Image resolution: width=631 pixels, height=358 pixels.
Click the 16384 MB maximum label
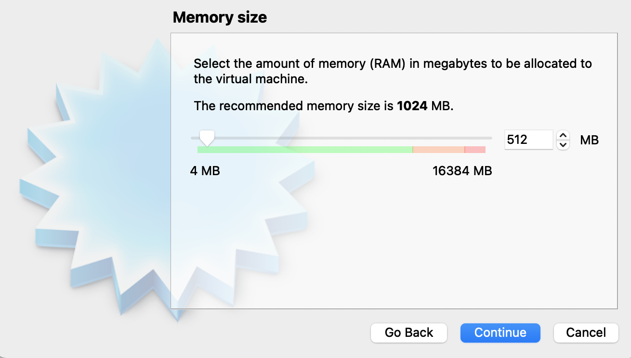(x=462, y=171)
